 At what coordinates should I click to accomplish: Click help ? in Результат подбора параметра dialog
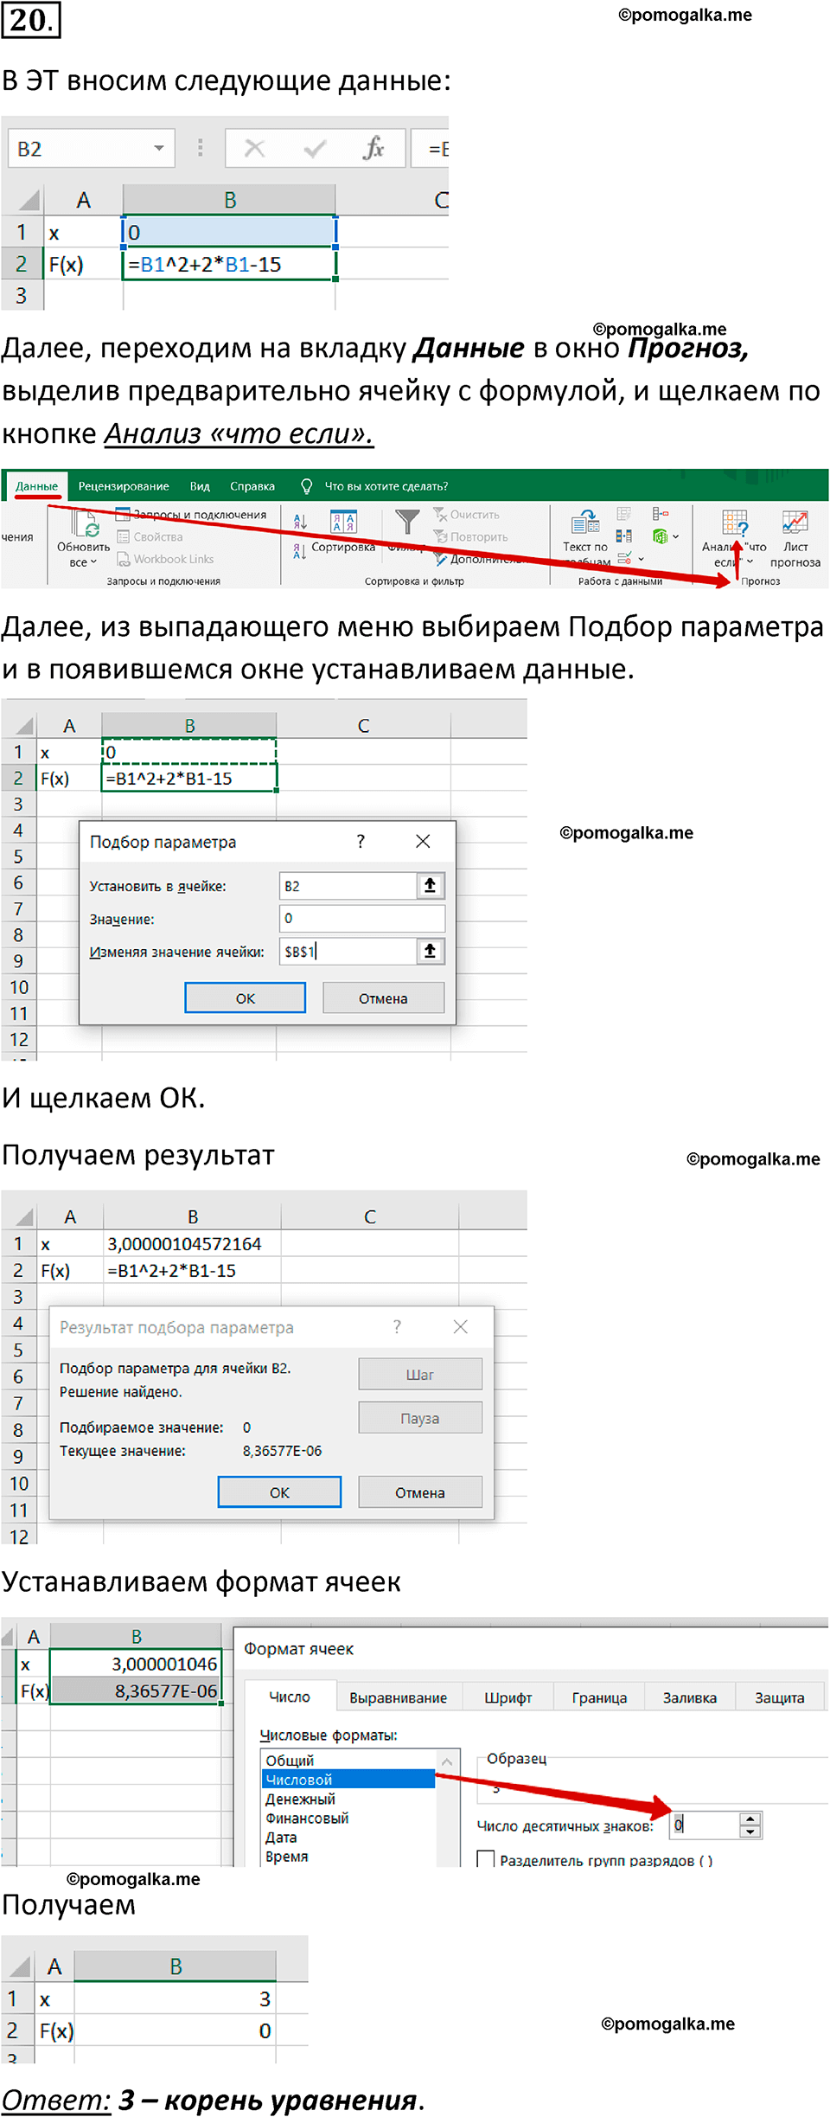pos(397,1326)
